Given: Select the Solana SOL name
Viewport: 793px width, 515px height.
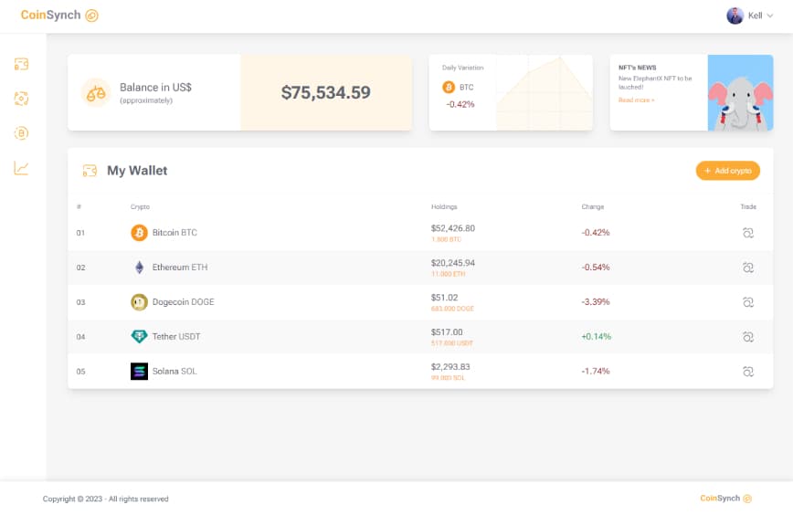Looking at the screenshot, I should pyautogui.click(x=174, y=371).
